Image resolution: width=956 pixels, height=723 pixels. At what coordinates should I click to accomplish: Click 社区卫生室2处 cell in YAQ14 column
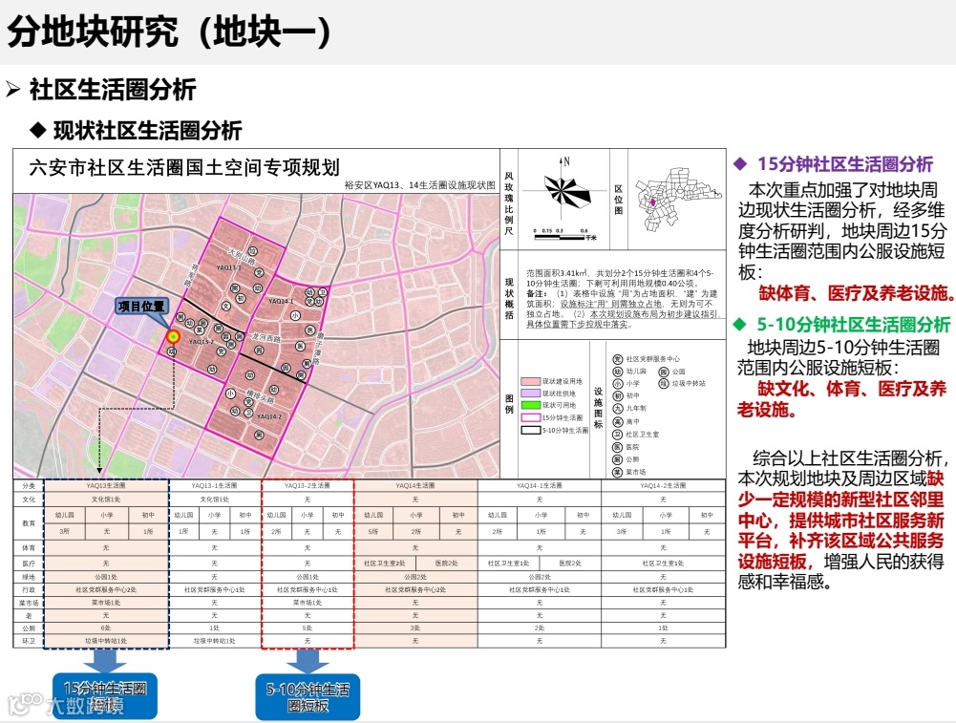tap(385, 564)
